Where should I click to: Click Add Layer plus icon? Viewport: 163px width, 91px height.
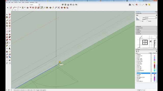click(x=137, y=51)
